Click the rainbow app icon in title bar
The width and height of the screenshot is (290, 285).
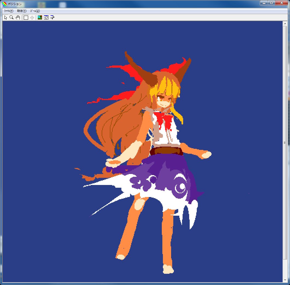point(4,4)
